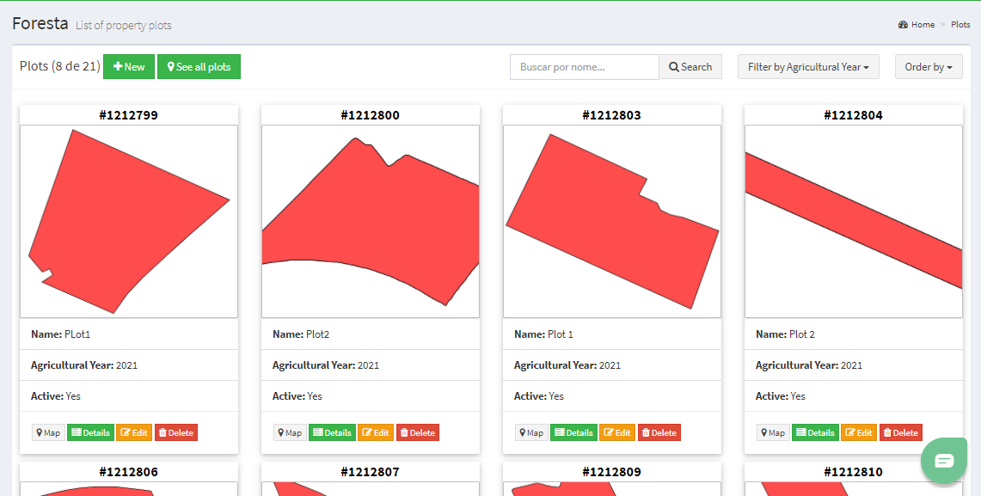Show Map for plot #1212803

tap(532, 433)
